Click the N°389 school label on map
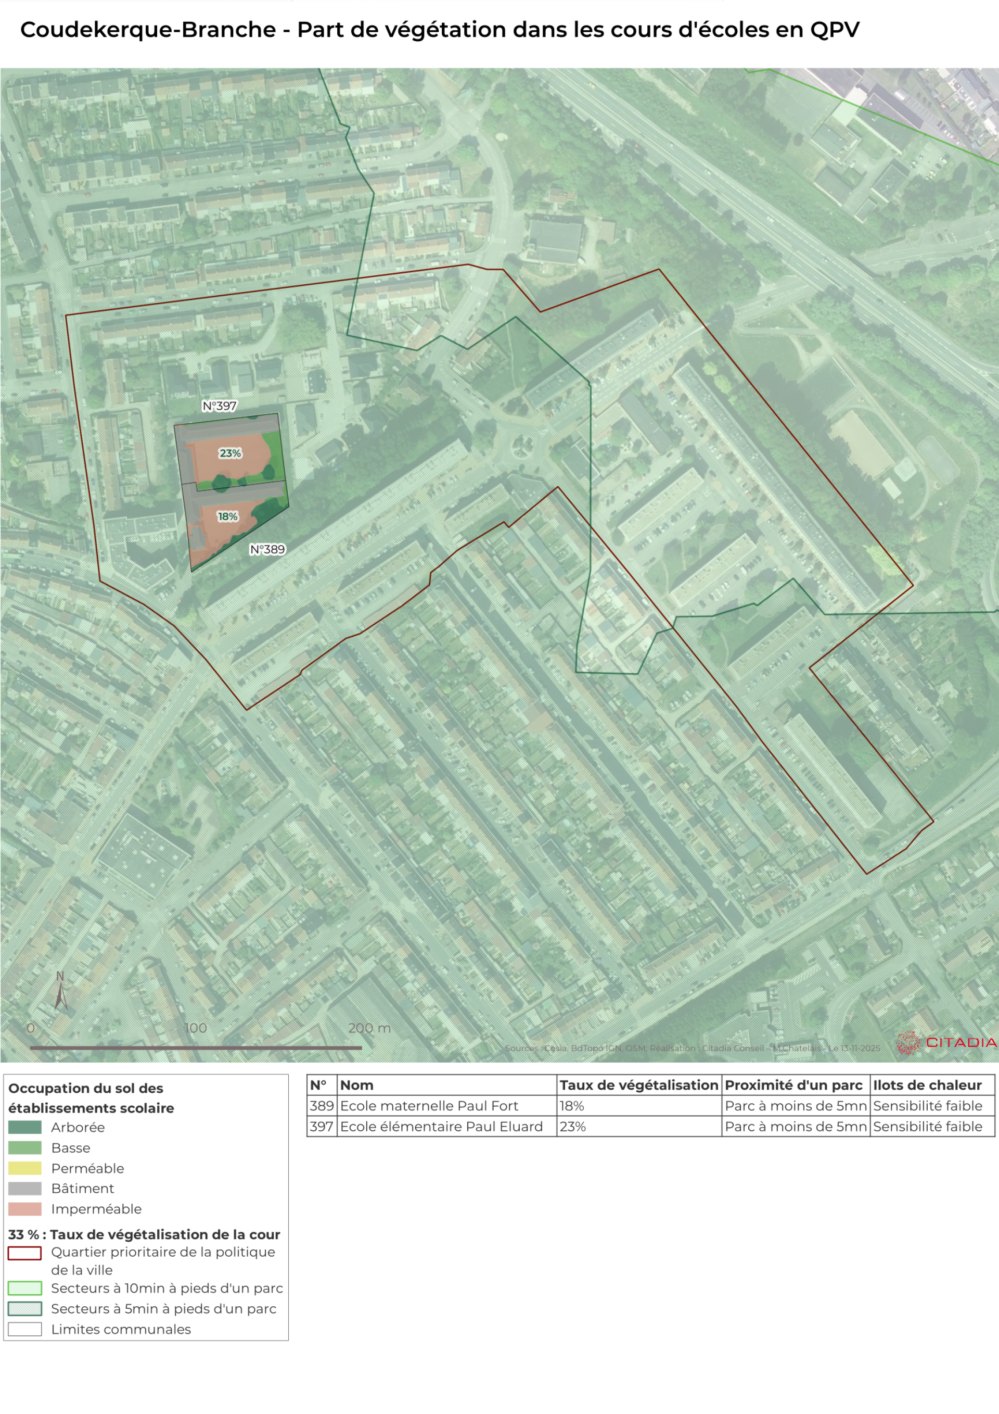This screenshot has height=1414, width=999. (x=267, y=549)
